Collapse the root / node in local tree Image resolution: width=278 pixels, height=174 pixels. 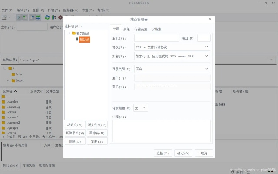pos(5,68)
